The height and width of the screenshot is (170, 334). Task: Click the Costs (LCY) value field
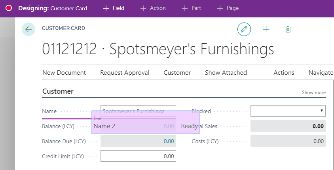pyautogui.click(x=288, y=141)
